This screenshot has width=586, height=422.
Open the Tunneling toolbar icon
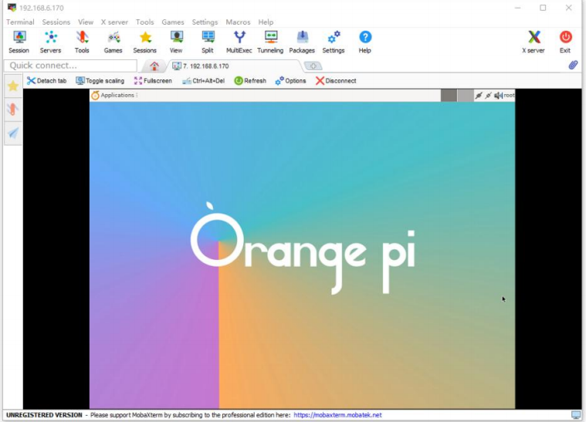click(270, 42)
